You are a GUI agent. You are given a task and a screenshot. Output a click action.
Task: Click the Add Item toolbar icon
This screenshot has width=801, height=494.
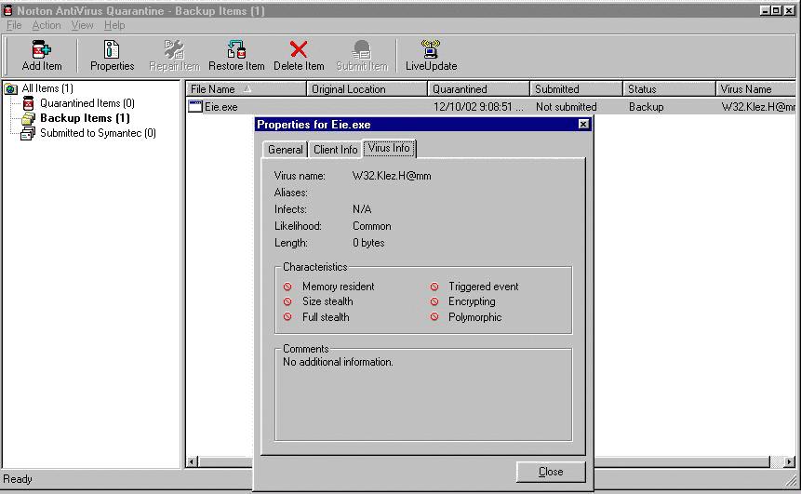(42, 50)
